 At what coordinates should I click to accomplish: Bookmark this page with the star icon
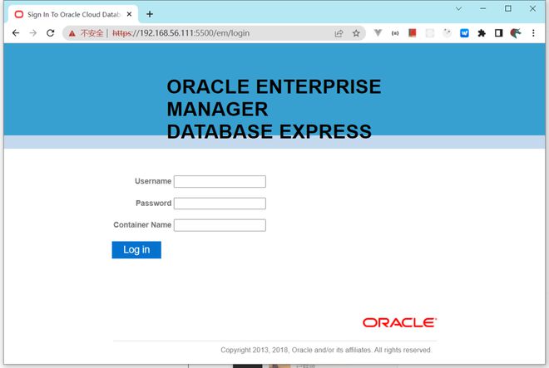pos(356,33)
